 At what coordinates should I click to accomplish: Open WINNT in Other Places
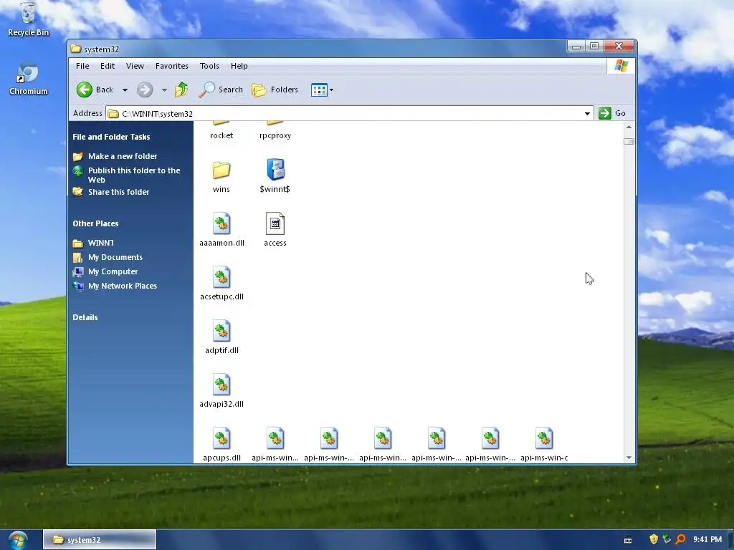100,243
